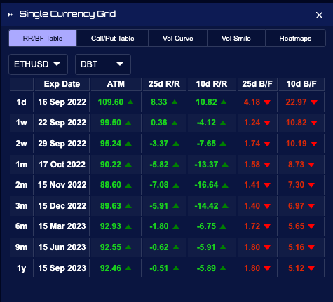Click the Exp Date column header
The height and width of the screenshot is (302, 333).
point(62,84)
